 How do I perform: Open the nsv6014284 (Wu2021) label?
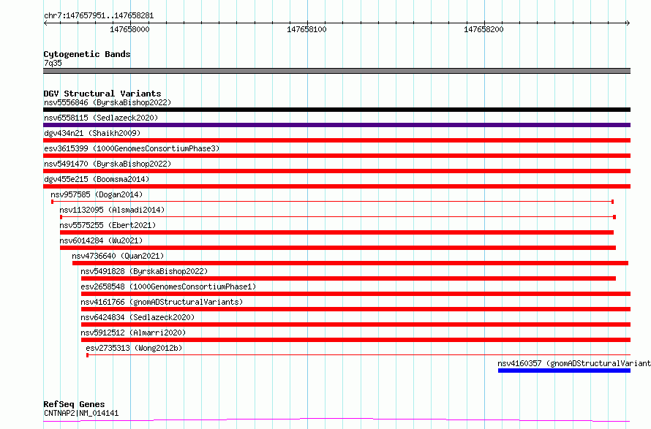point(101,240)
